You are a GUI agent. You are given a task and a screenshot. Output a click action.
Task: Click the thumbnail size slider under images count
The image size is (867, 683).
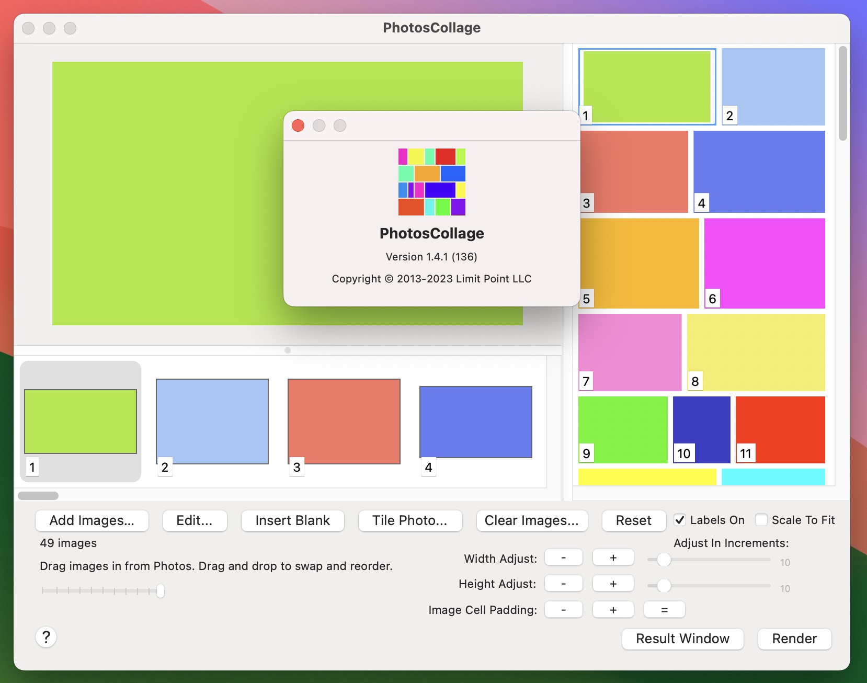103,591
